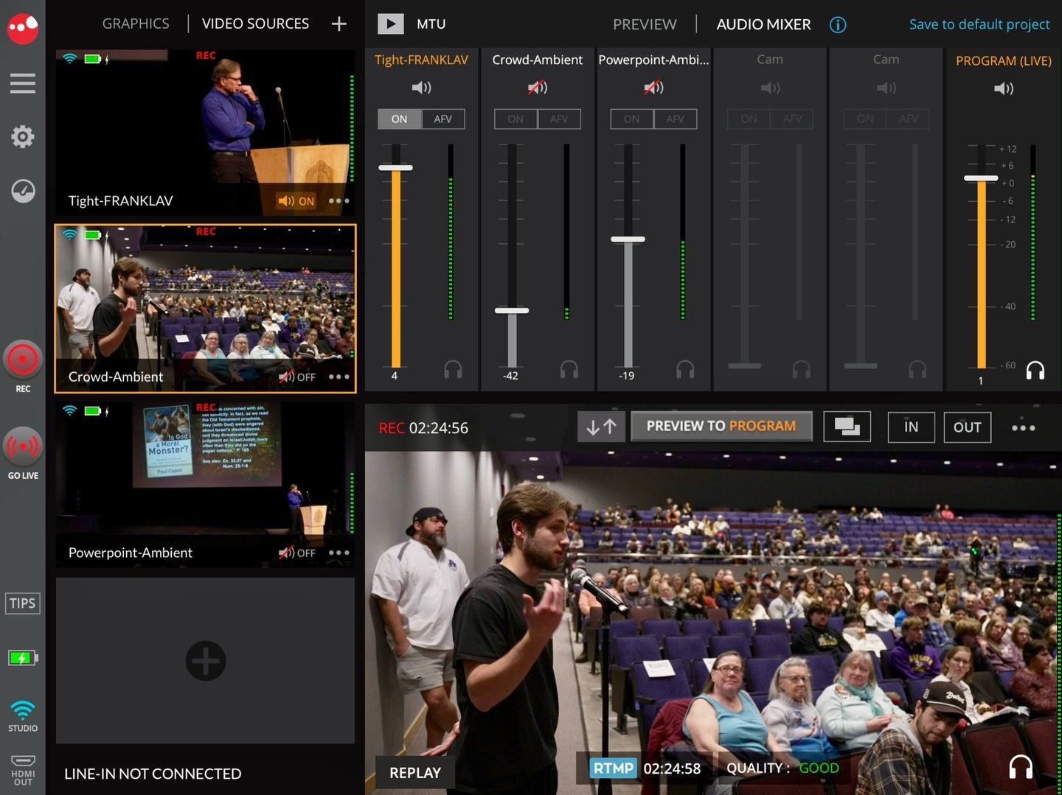Select Tight-FRANKLAV camera thumbnail
The height and width of the screenshot is (795, 1062).
(x=205, y=133)
